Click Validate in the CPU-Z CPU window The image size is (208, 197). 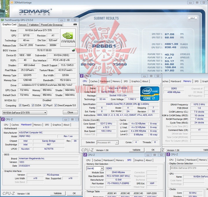136,150
